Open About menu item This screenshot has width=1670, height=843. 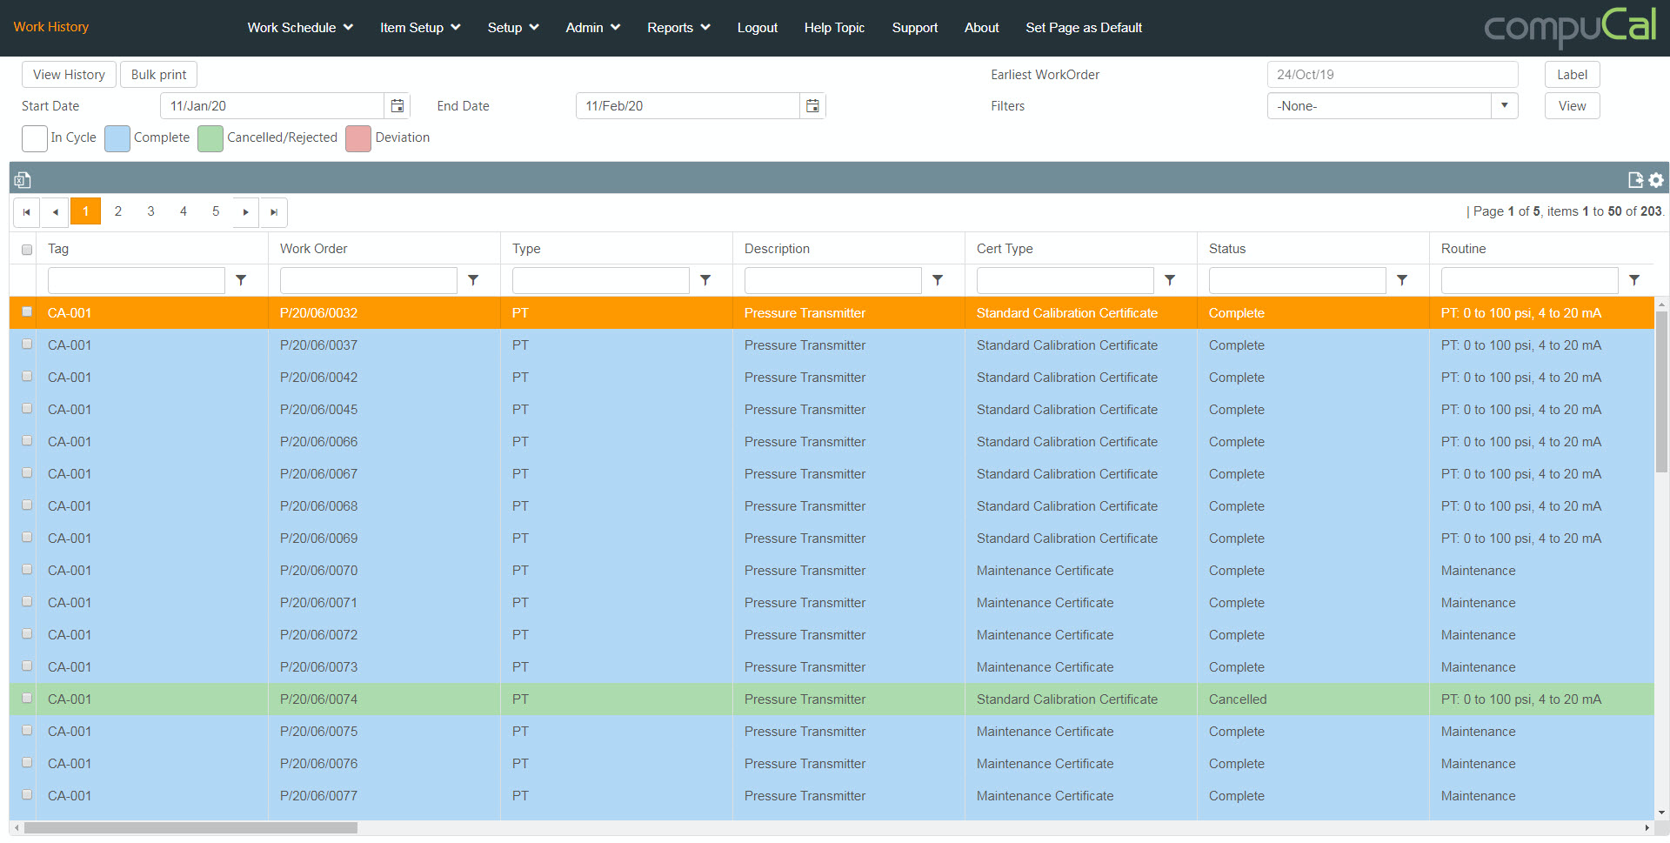[x=981, y=28]
